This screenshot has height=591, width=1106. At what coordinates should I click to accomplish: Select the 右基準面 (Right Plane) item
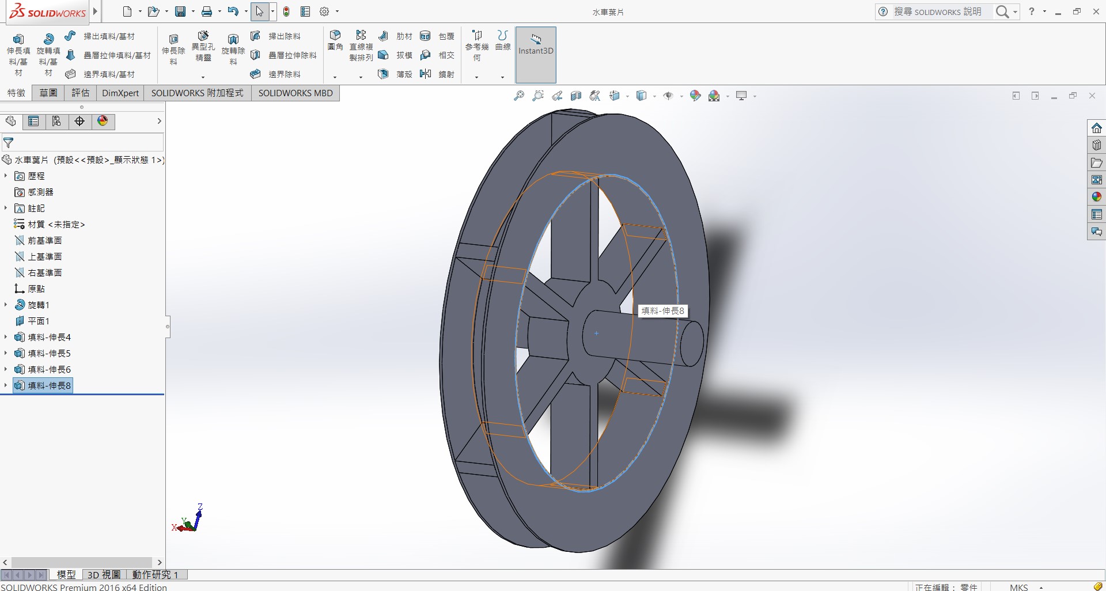[x=38, y=272]
